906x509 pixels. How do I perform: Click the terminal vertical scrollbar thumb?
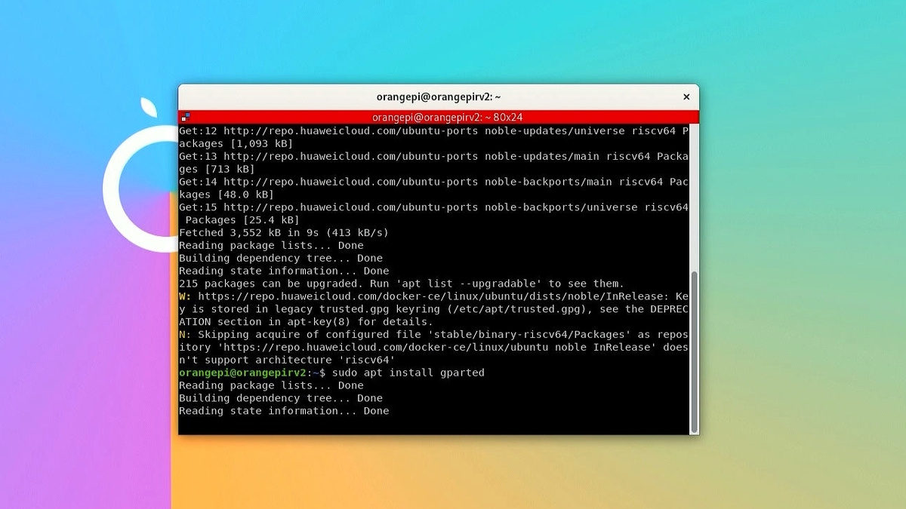click(x=694, y=351)
